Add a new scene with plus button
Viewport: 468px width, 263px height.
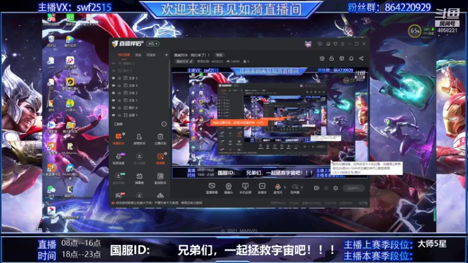pos(166,55)
